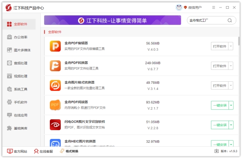Image resolution: width=242 pixels, height=159 pixels.
Task: Click the 金舟PDF编辑器 title text
Action: [x=76, y=43]
